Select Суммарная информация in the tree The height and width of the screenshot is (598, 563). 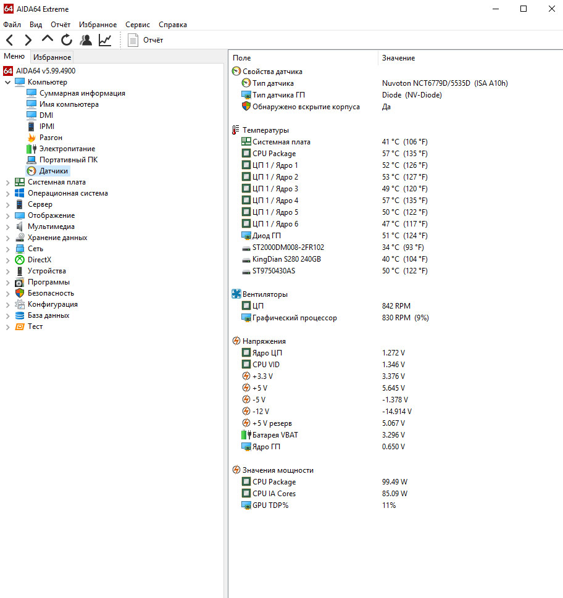tap(82, 93)
